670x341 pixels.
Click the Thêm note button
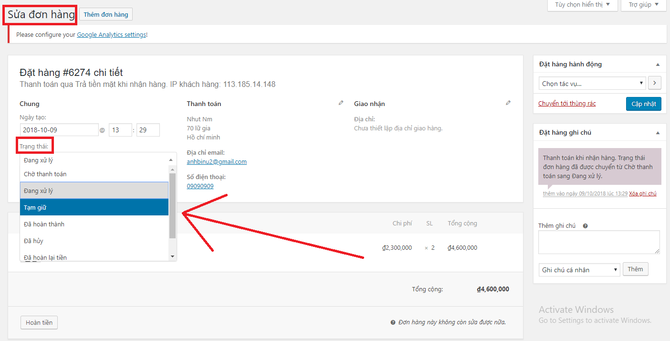point(635,269)
